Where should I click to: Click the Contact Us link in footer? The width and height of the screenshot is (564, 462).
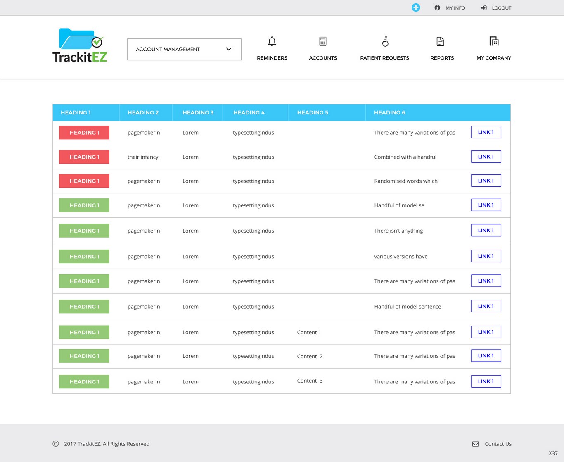coord(498,444)
